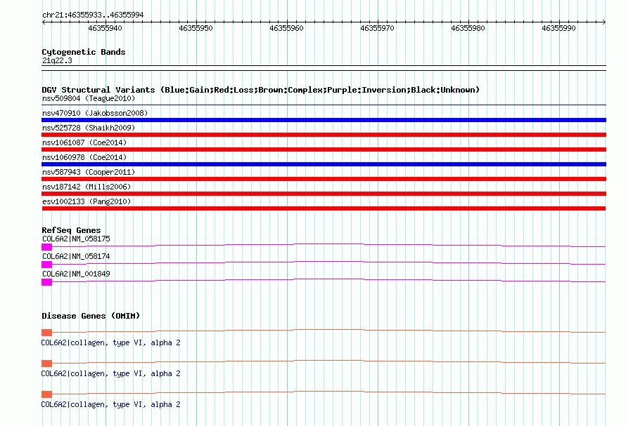Screen dimensions: 626x426
Task: Click the red loss bar for nsv1061087
Action: click(x=324, y=149)
